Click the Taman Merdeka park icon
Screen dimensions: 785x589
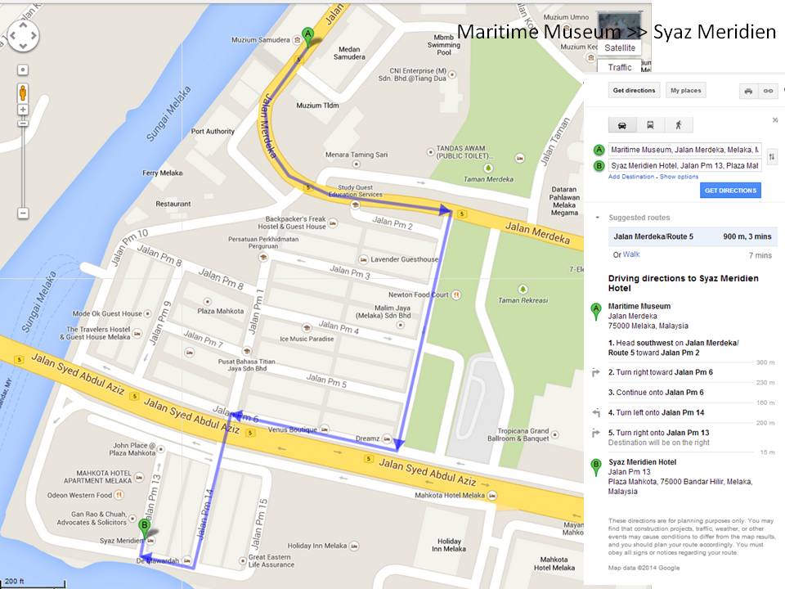coord(488,169)
